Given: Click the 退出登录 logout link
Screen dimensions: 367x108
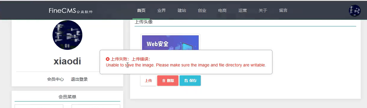Looking at the screenshot, I should [x=79, y=79].
